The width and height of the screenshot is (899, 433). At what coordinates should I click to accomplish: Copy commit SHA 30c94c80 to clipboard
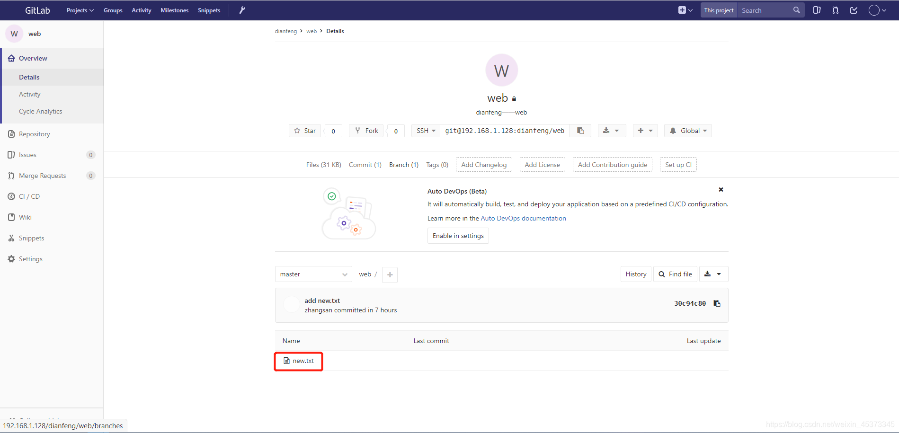coord(717,303)
